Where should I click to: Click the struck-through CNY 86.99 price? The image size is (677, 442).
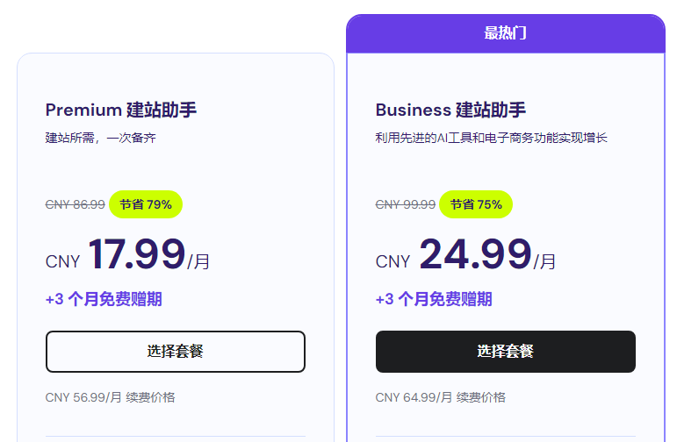tap(76, 204)
